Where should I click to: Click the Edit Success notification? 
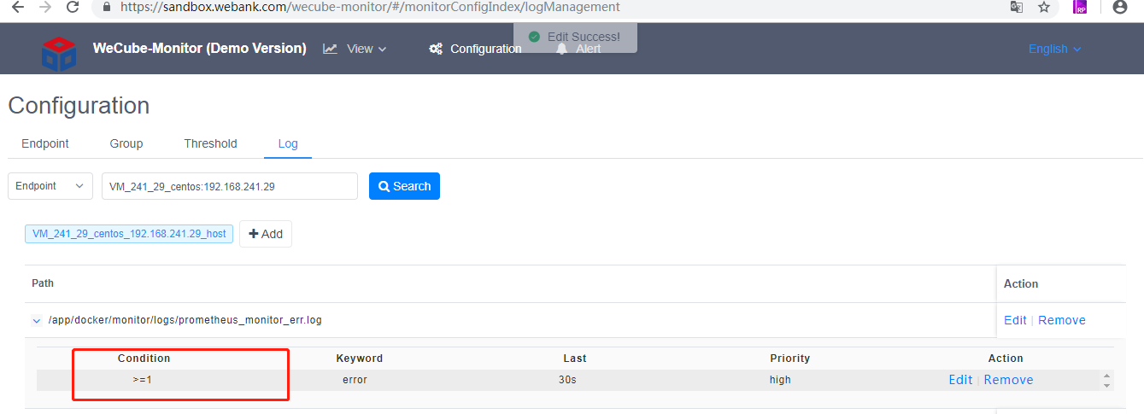(x=575, y=37)
